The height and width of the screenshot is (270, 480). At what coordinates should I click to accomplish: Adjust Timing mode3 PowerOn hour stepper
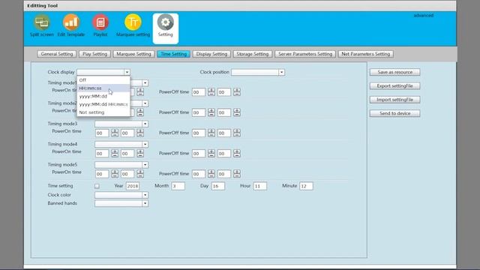[x=115, y=133]
